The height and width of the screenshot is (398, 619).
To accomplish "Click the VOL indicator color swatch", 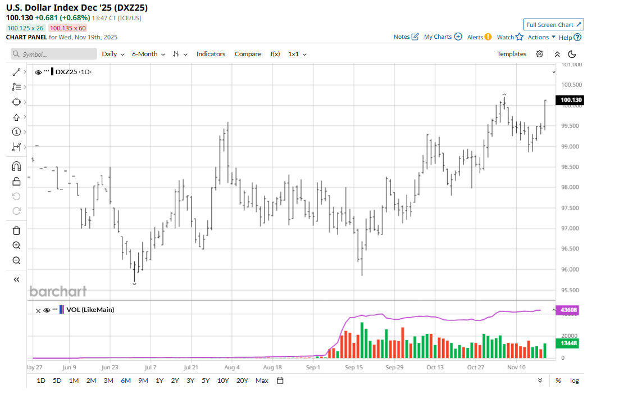I will click(62, 310).
